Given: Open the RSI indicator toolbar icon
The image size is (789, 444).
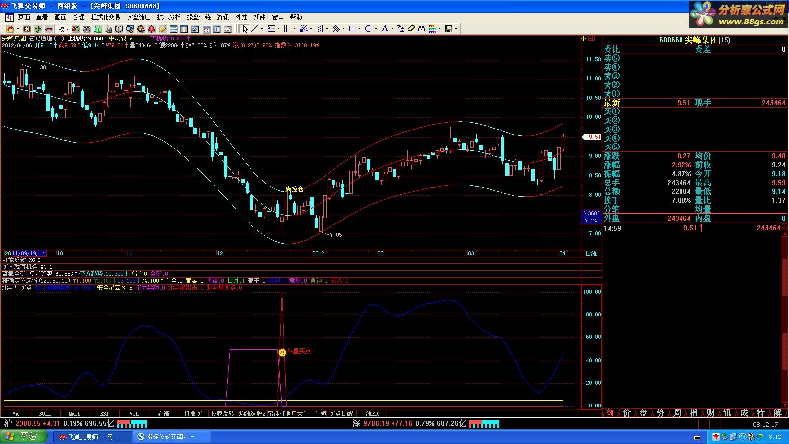Looking at the screenshot, I should 27,29.
